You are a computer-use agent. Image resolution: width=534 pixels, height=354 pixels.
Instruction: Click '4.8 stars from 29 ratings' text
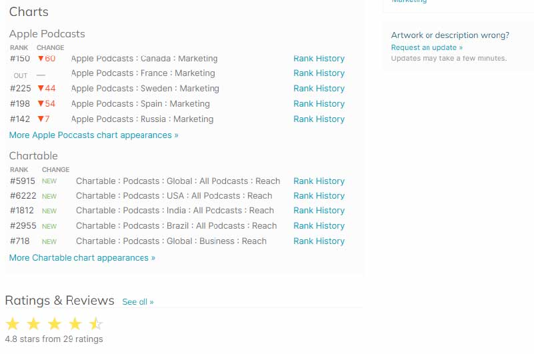point(54,339)
